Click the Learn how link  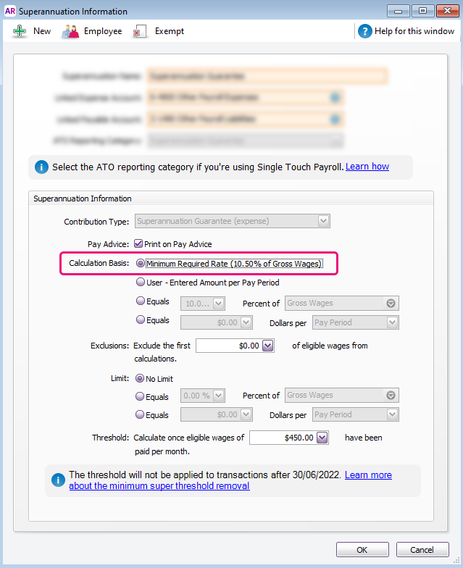(x=367, y=167)
